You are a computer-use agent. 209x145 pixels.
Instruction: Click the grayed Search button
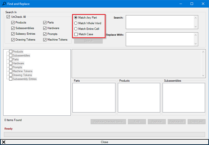(88, 41)
